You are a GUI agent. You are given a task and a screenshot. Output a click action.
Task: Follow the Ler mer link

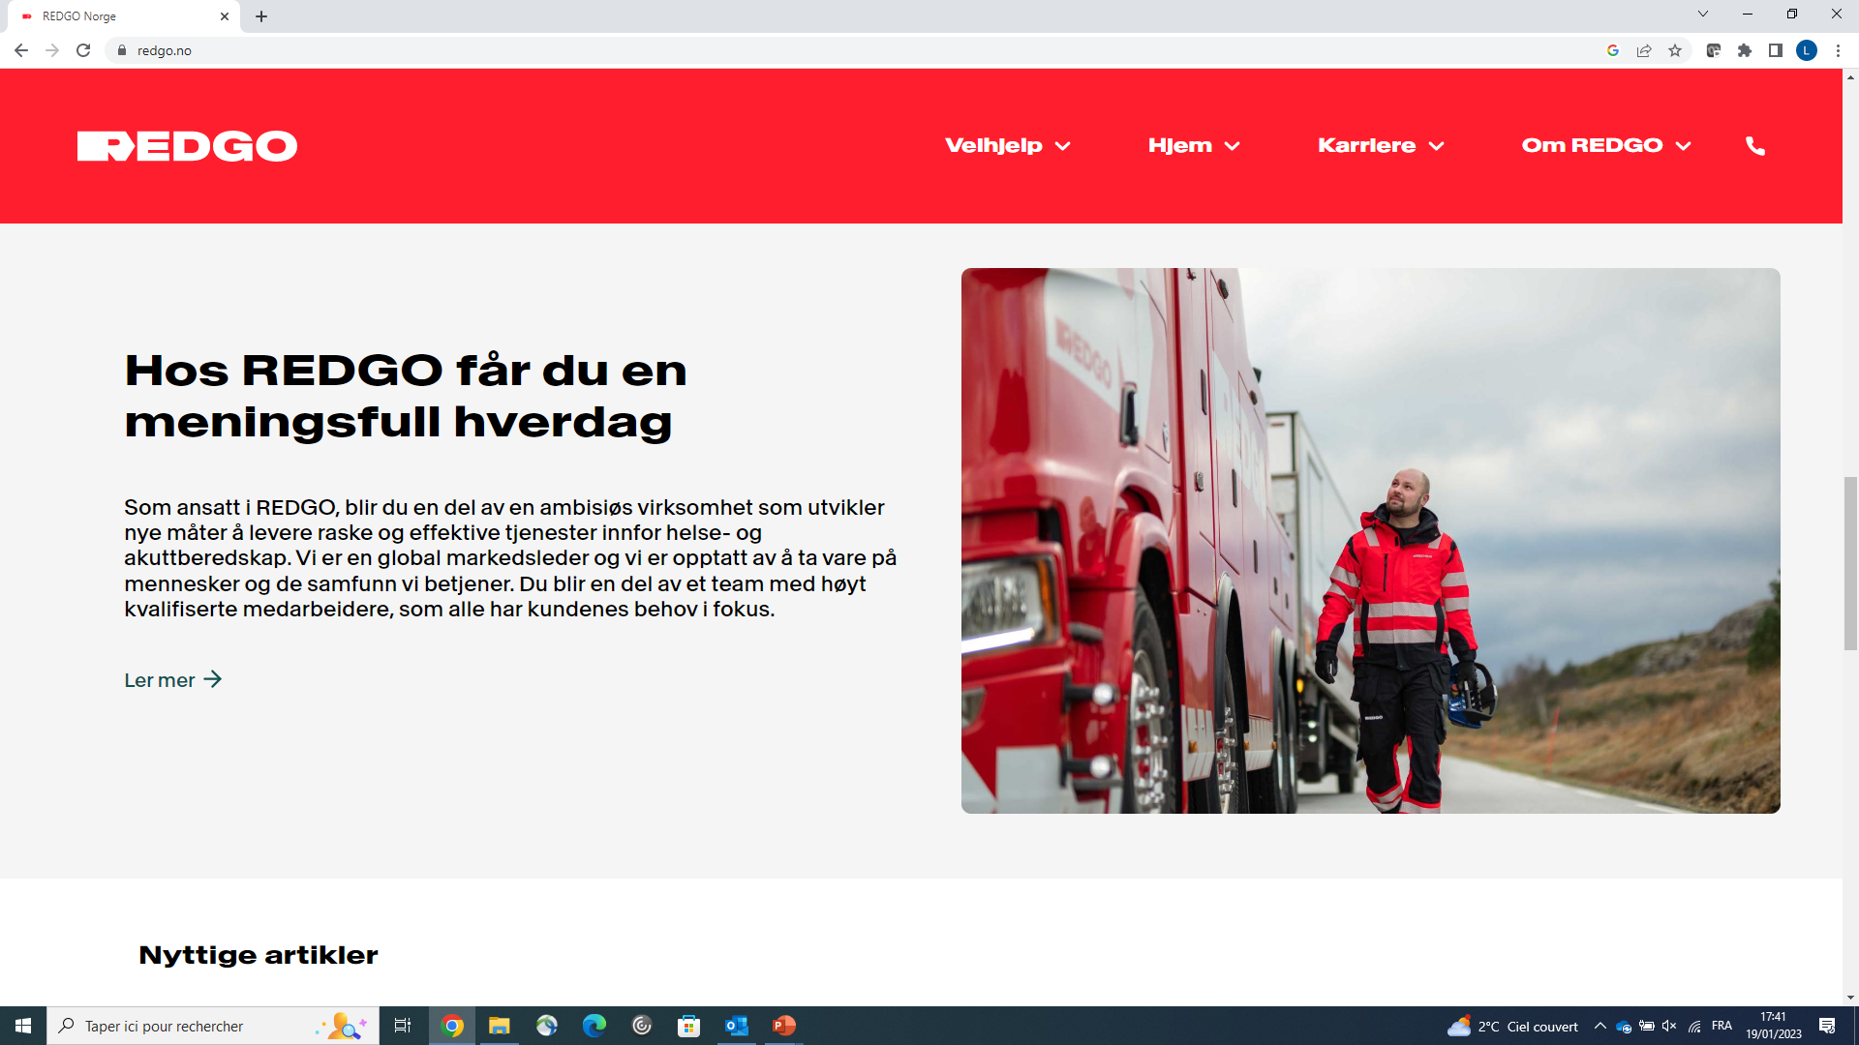point(173,680)
